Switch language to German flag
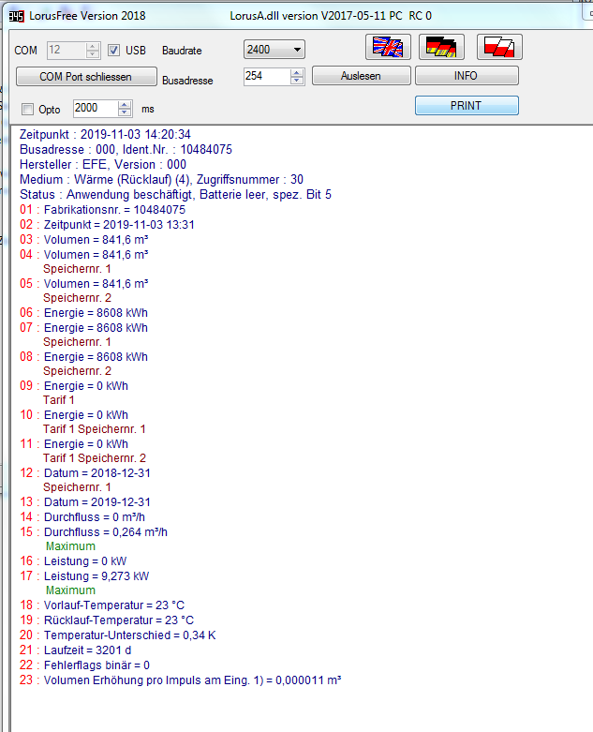Screen dimensions: 593x732 coord(441,47)
